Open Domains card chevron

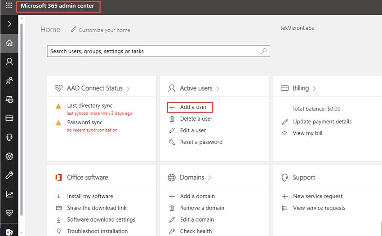tap(209, 178)
